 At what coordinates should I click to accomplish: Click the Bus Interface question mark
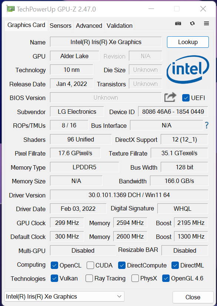207,125
